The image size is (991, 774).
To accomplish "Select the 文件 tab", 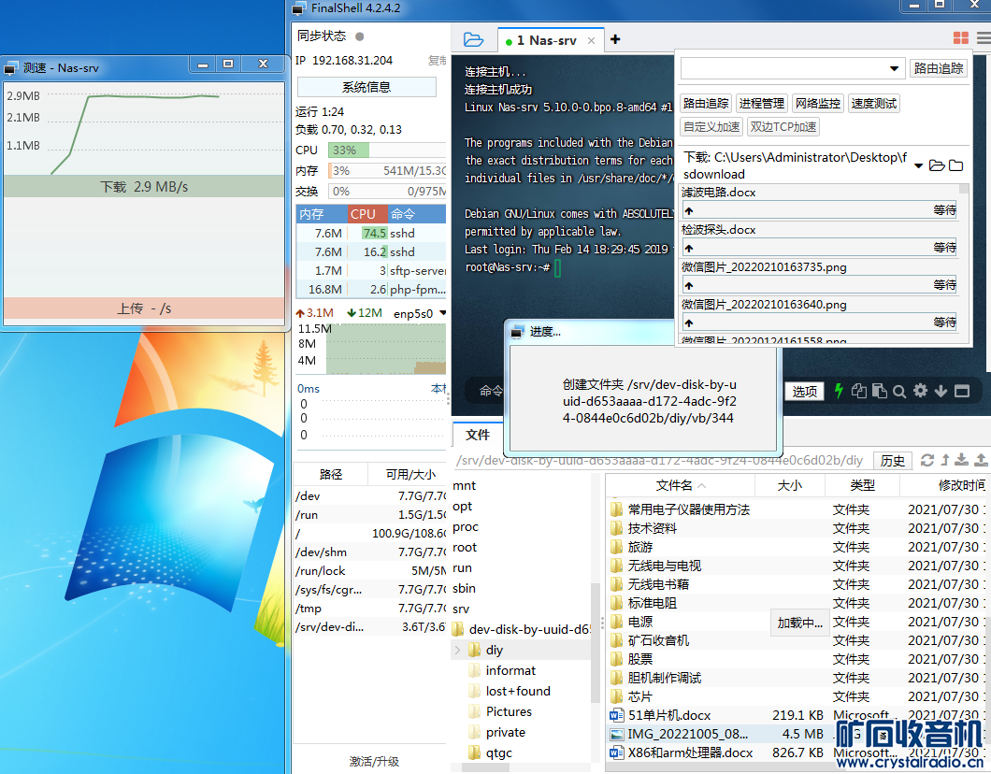I will (x=478, y=435).
